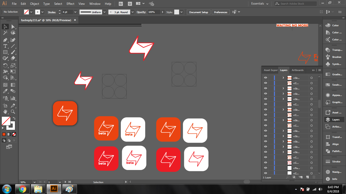Image resolution: width=346 pixels, height=194 pixels.
Task: Pick the Lasso tool
Action: pos(13,33)
